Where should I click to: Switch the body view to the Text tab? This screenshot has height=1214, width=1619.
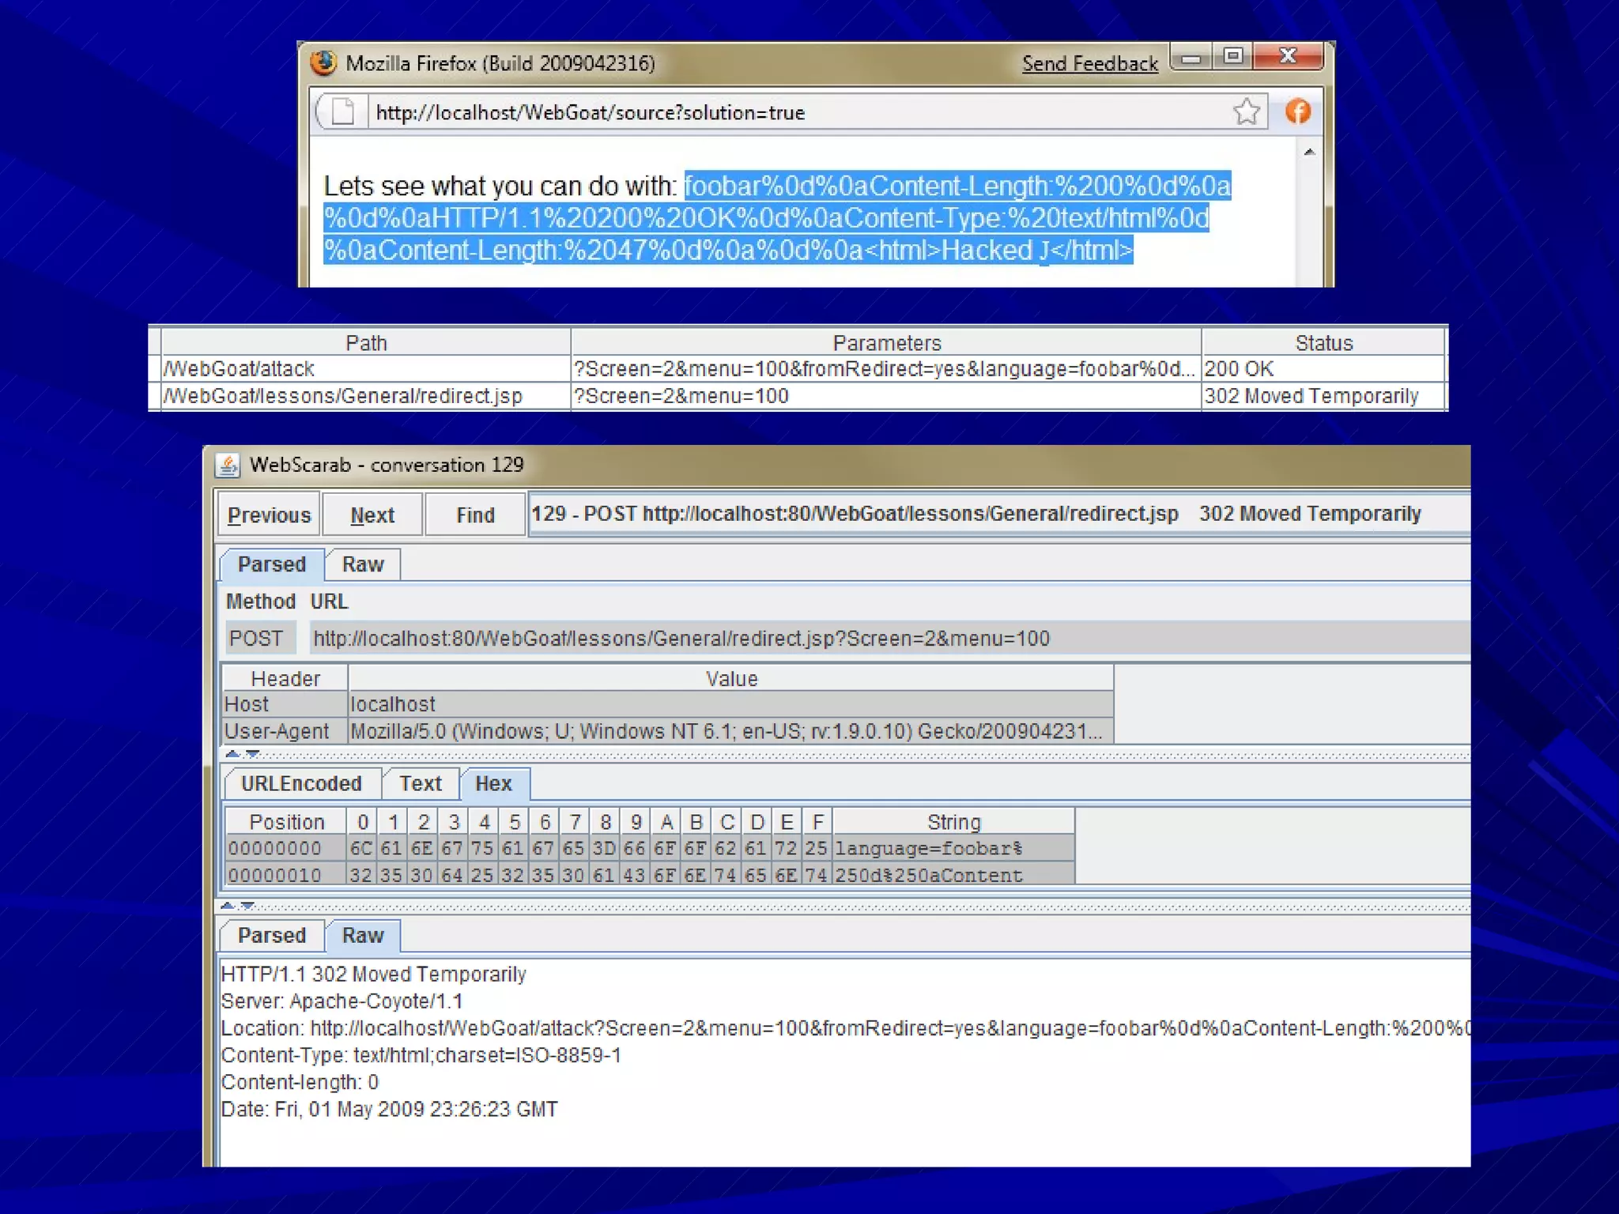click(420, 783)
